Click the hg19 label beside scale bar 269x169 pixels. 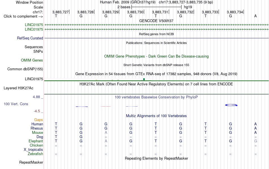click(x=188, y=7)
